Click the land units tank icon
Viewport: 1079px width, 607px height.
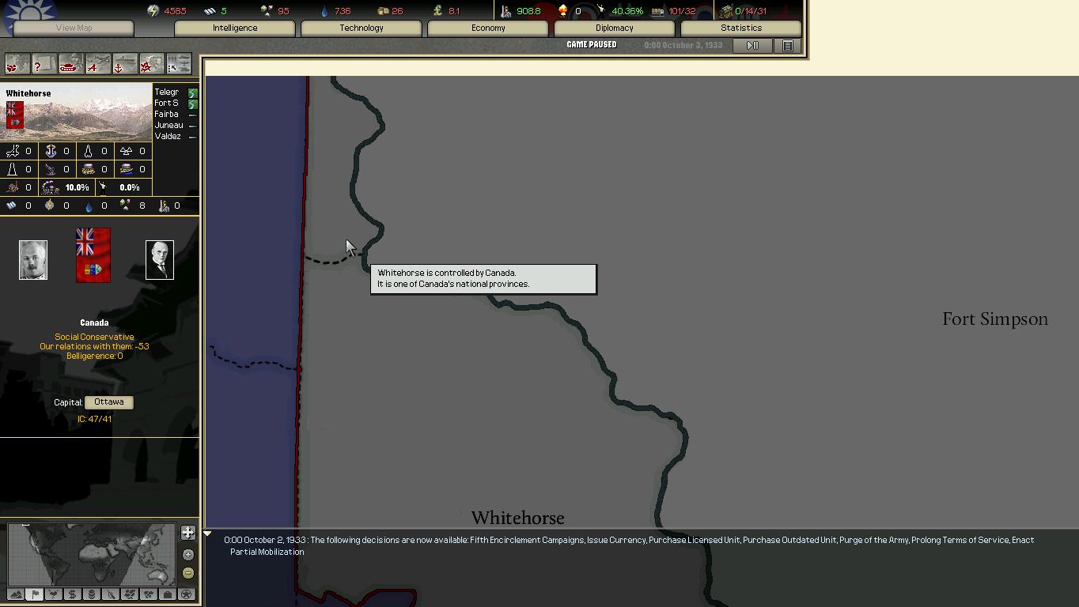71,64
